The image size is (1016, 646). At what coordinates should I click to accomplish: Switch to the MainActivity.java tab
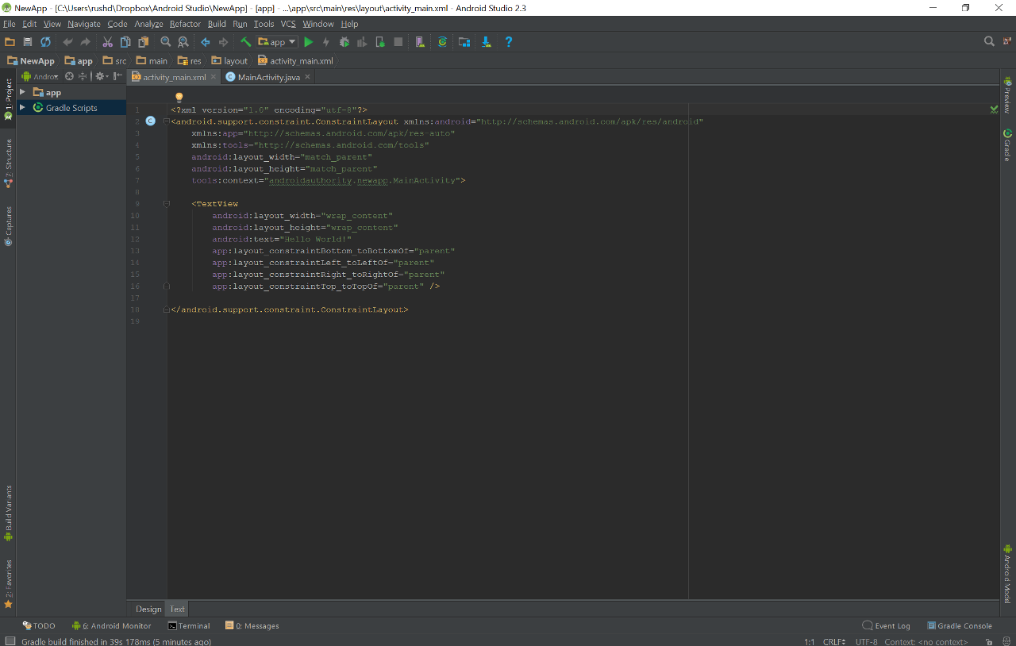pos(268,77)
